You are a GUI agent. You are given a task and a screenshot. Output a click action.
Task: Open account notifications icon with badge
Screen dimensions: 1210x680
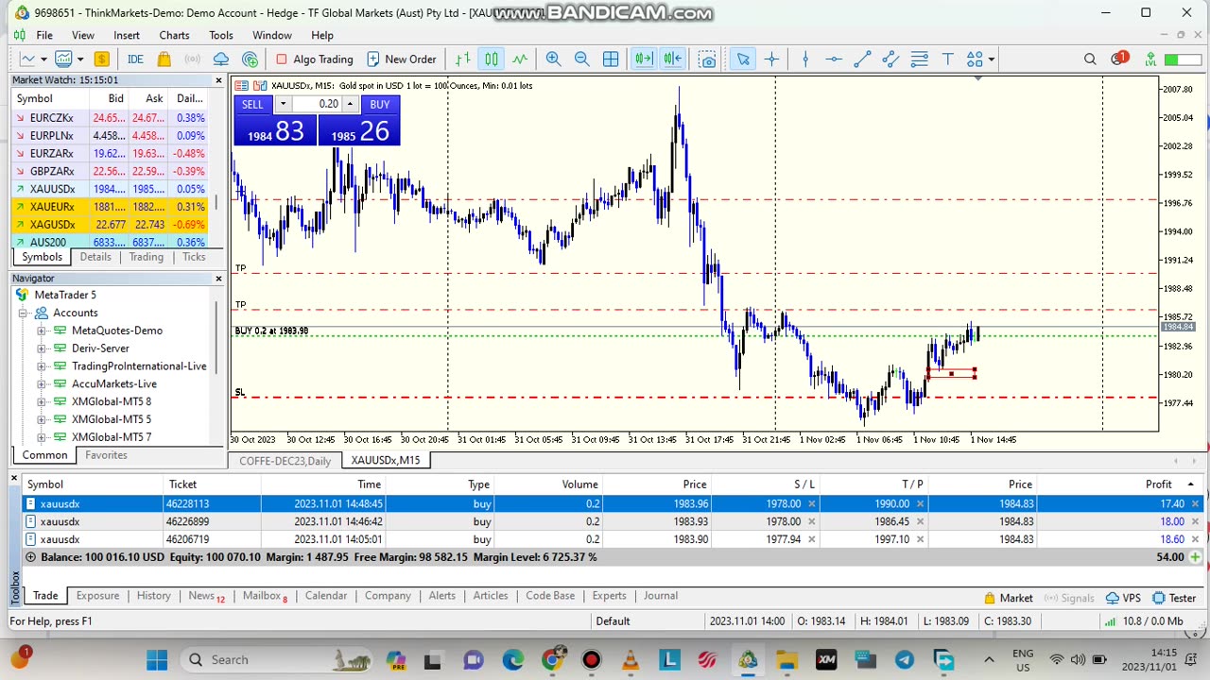1119,59
